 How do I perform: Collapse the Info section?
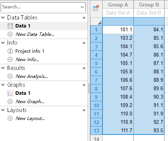click(3, 43)
